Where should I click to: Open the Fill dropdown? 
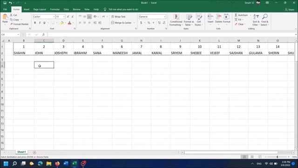coord(239,20)
